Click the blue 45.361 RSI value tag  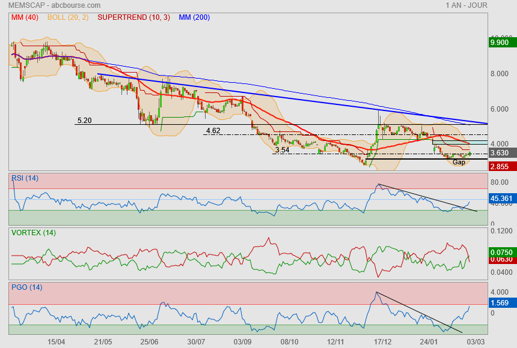[503, 198]
